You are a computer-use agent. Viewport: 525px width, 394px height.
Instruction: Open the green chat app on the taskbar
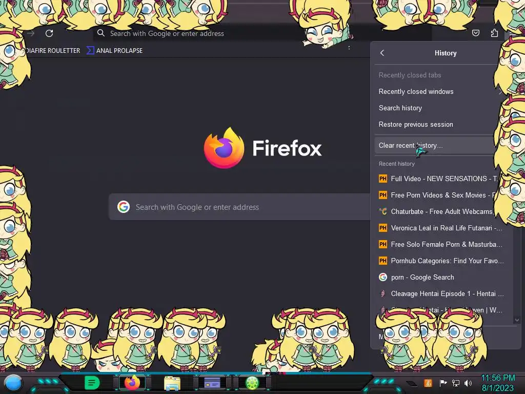92,383
